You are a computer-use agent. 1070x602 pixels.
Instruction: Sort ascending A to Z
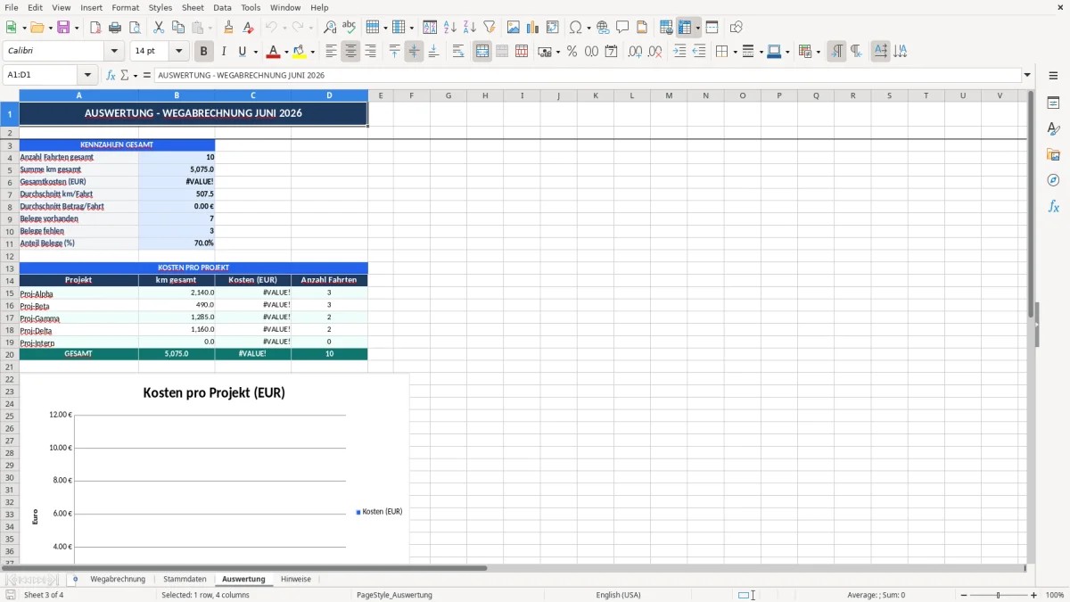pos(449,28)
